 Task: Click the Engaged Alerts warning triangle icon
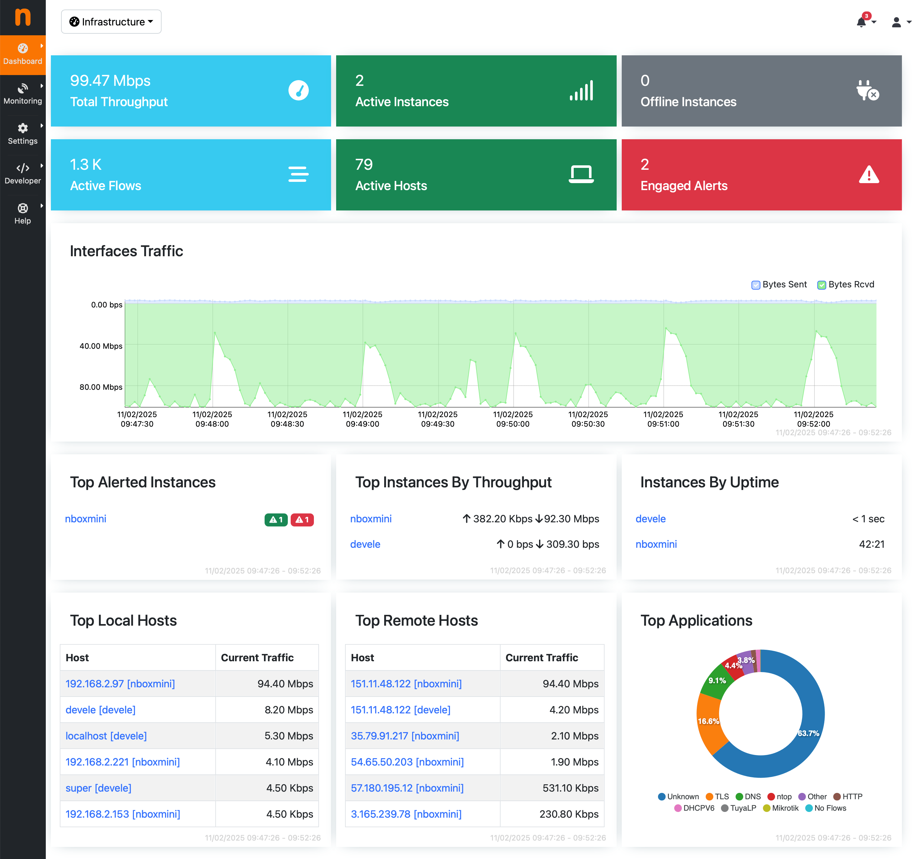pos(869,175)
